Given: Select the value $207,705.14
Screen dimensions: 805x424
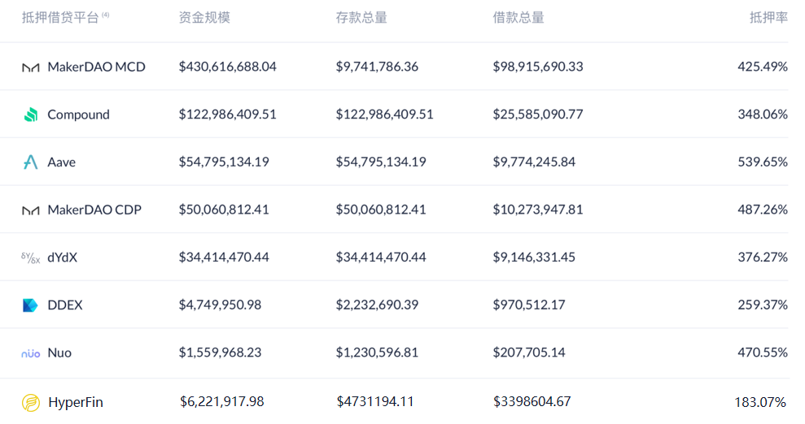Looking at the screenshot, I should click(529, 353).
